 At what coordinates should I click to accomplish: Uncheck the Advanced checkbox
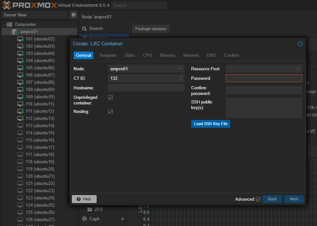[258, 199]
